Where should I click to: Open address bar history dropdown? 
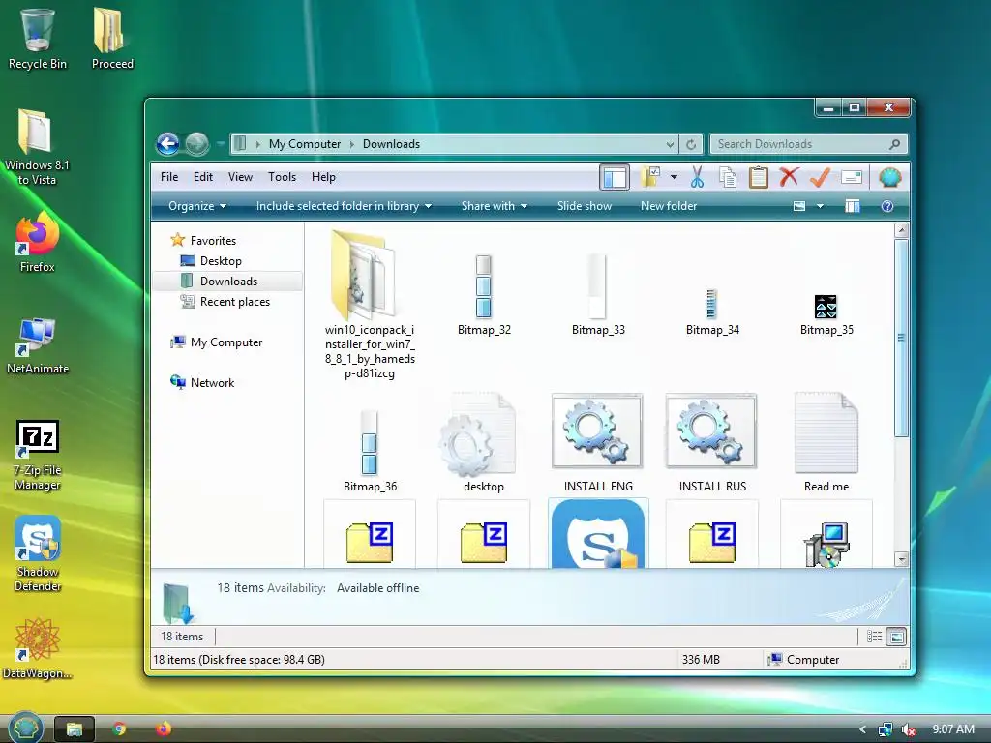coord(670,145)
